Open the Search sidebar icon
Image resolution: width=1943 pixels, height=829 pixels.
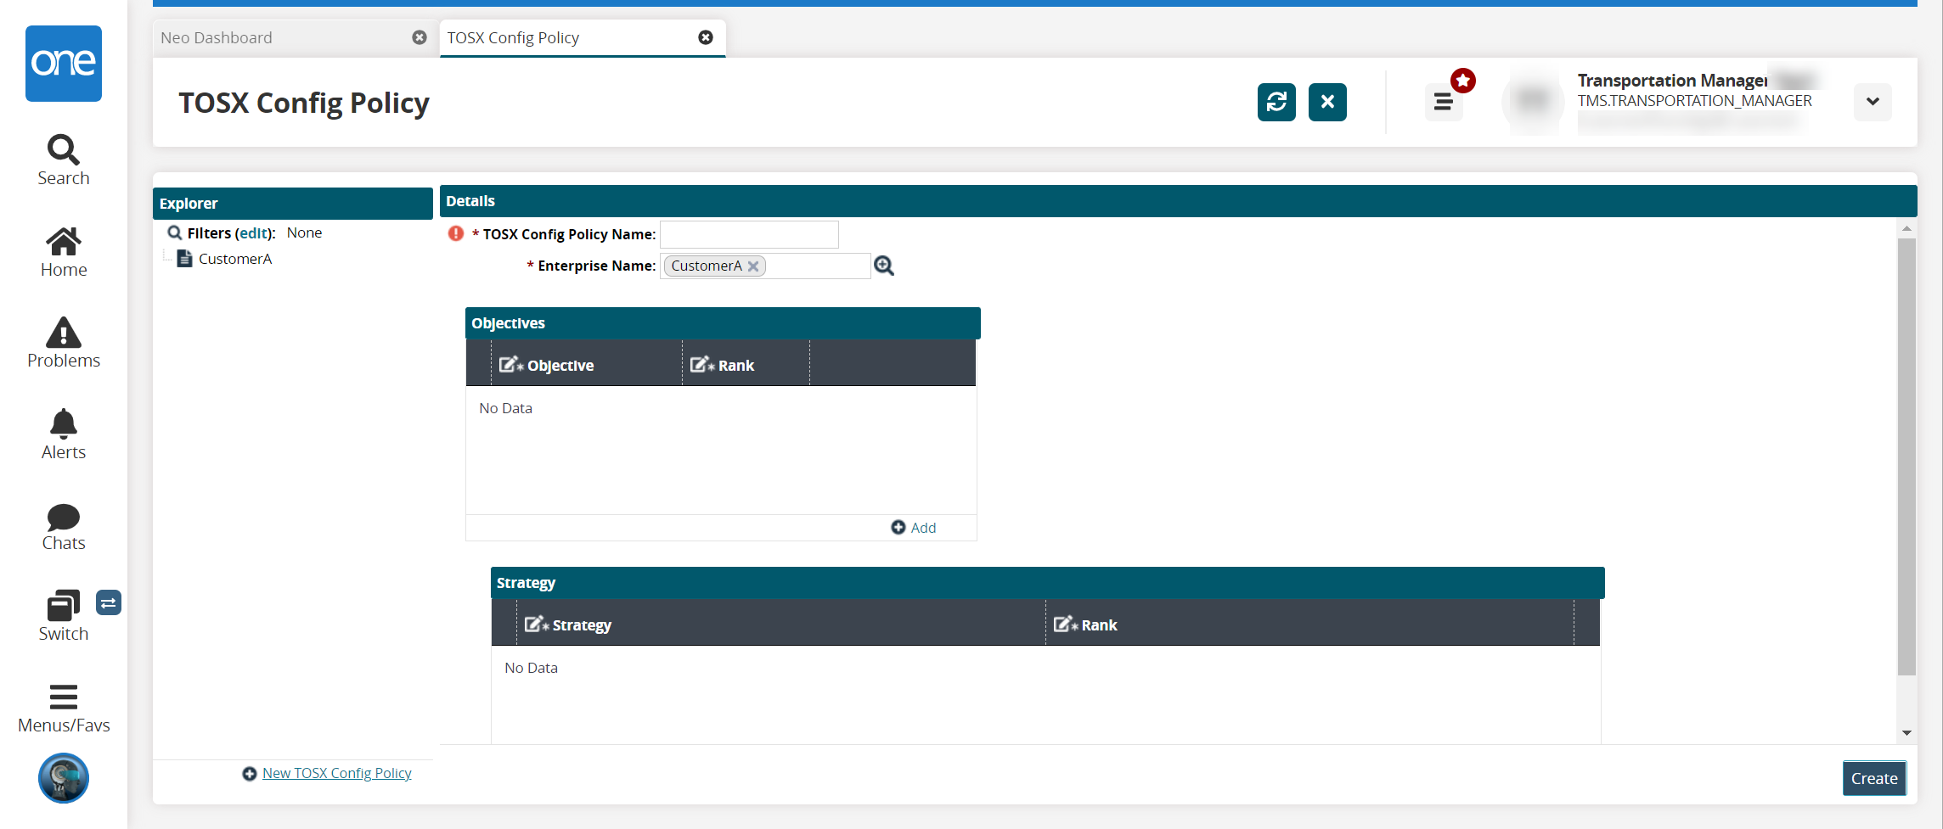click(64, 150)
